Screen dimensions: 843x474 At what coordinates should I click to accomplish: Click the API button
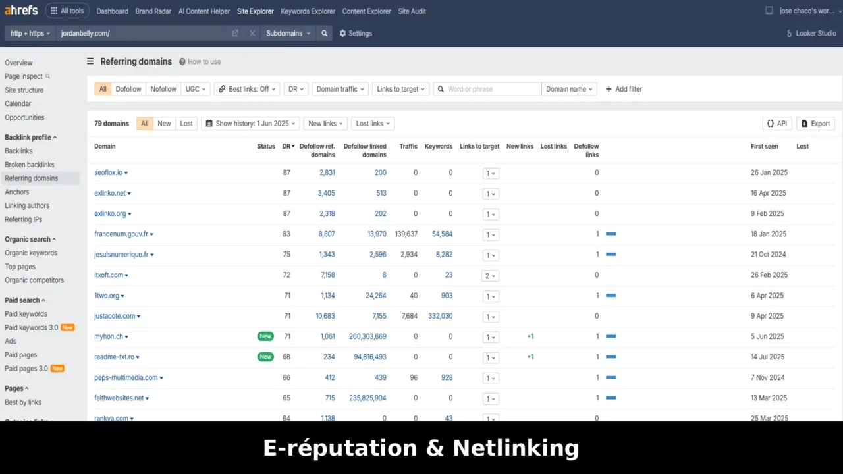pos(777,123)
